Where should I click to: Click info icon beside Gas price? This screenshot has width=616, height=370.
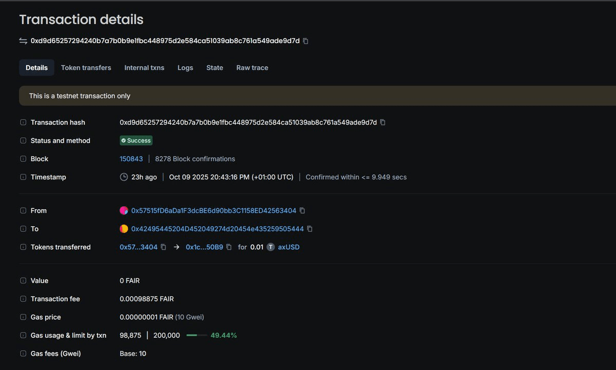[23, 317]
